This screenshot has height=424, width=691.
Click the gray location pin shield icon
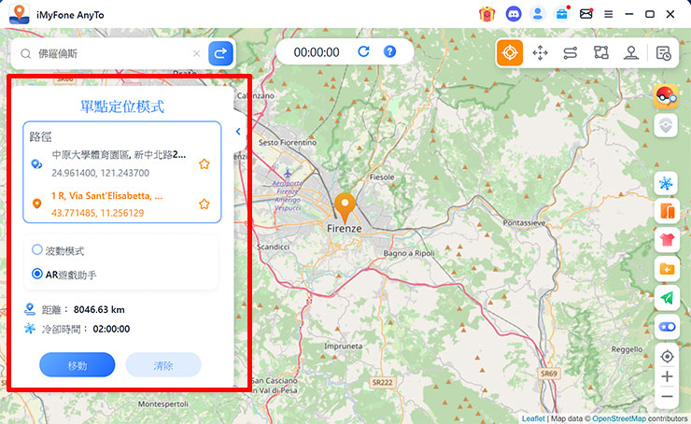666,126
